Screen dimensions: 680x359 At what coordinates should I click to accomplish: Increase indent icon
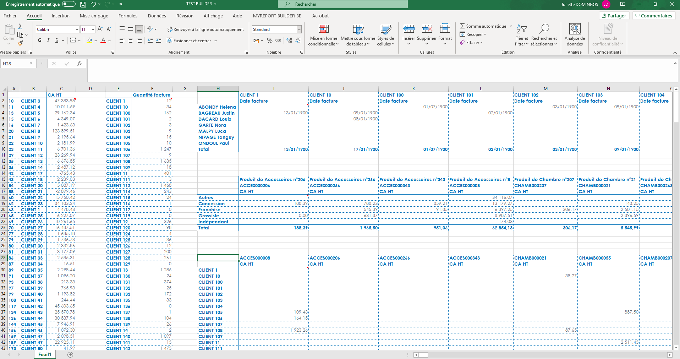(159, 40)
